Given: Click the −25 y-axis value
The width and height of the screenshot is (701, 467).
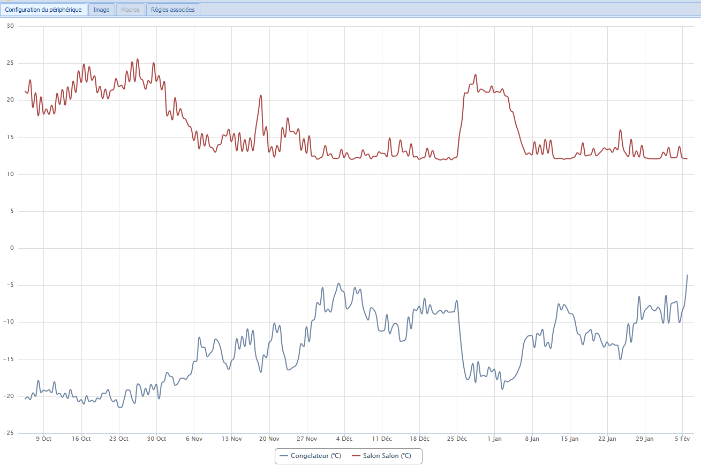Looking at the screenshot, I should [9, 433].
